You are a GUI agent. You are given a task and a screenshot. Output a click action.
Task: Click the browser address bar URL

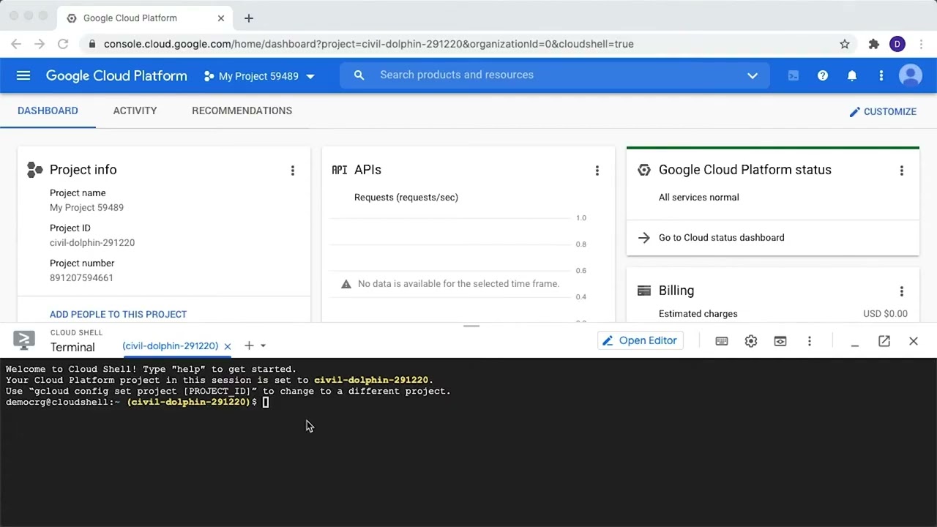click(368, 44)
